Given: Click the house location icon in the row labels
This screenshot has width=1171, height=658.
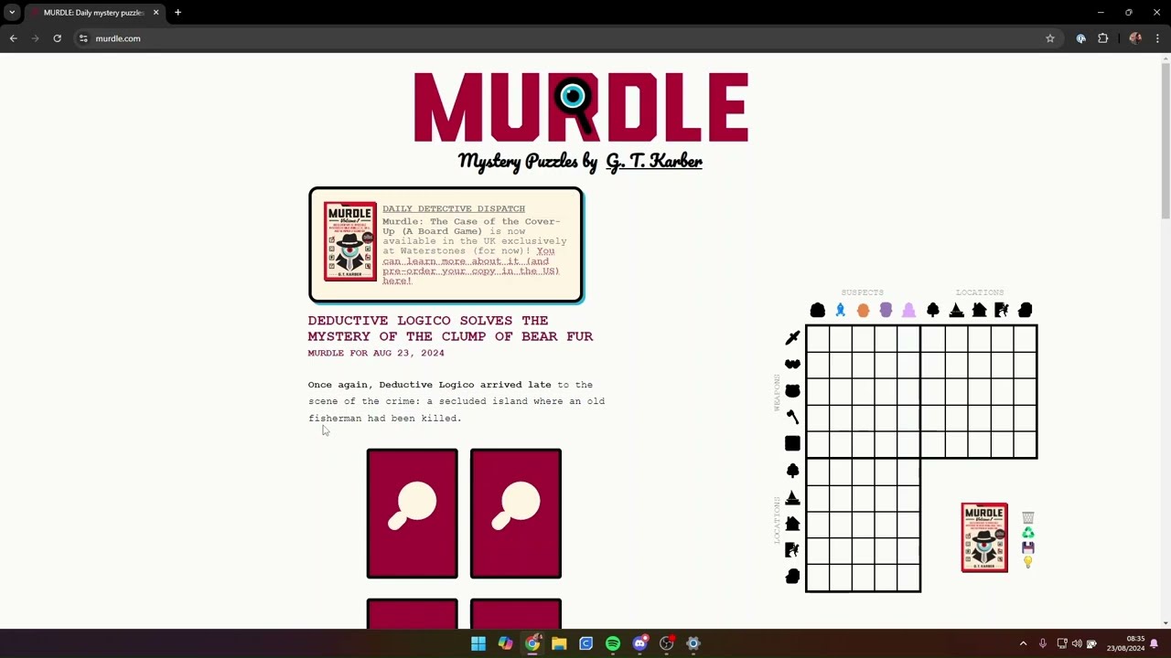Looking at the screenshot, I should [x=792, y=524].
